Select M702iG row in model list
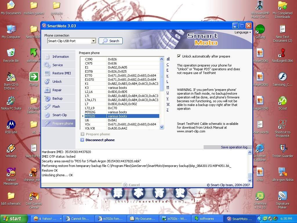This screenshot has height=223, width=297. tap(120, 112)
